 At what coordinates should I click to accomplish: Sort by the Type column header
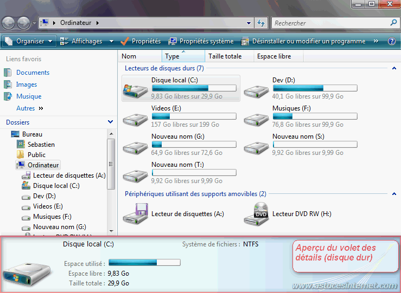[183, 56]
